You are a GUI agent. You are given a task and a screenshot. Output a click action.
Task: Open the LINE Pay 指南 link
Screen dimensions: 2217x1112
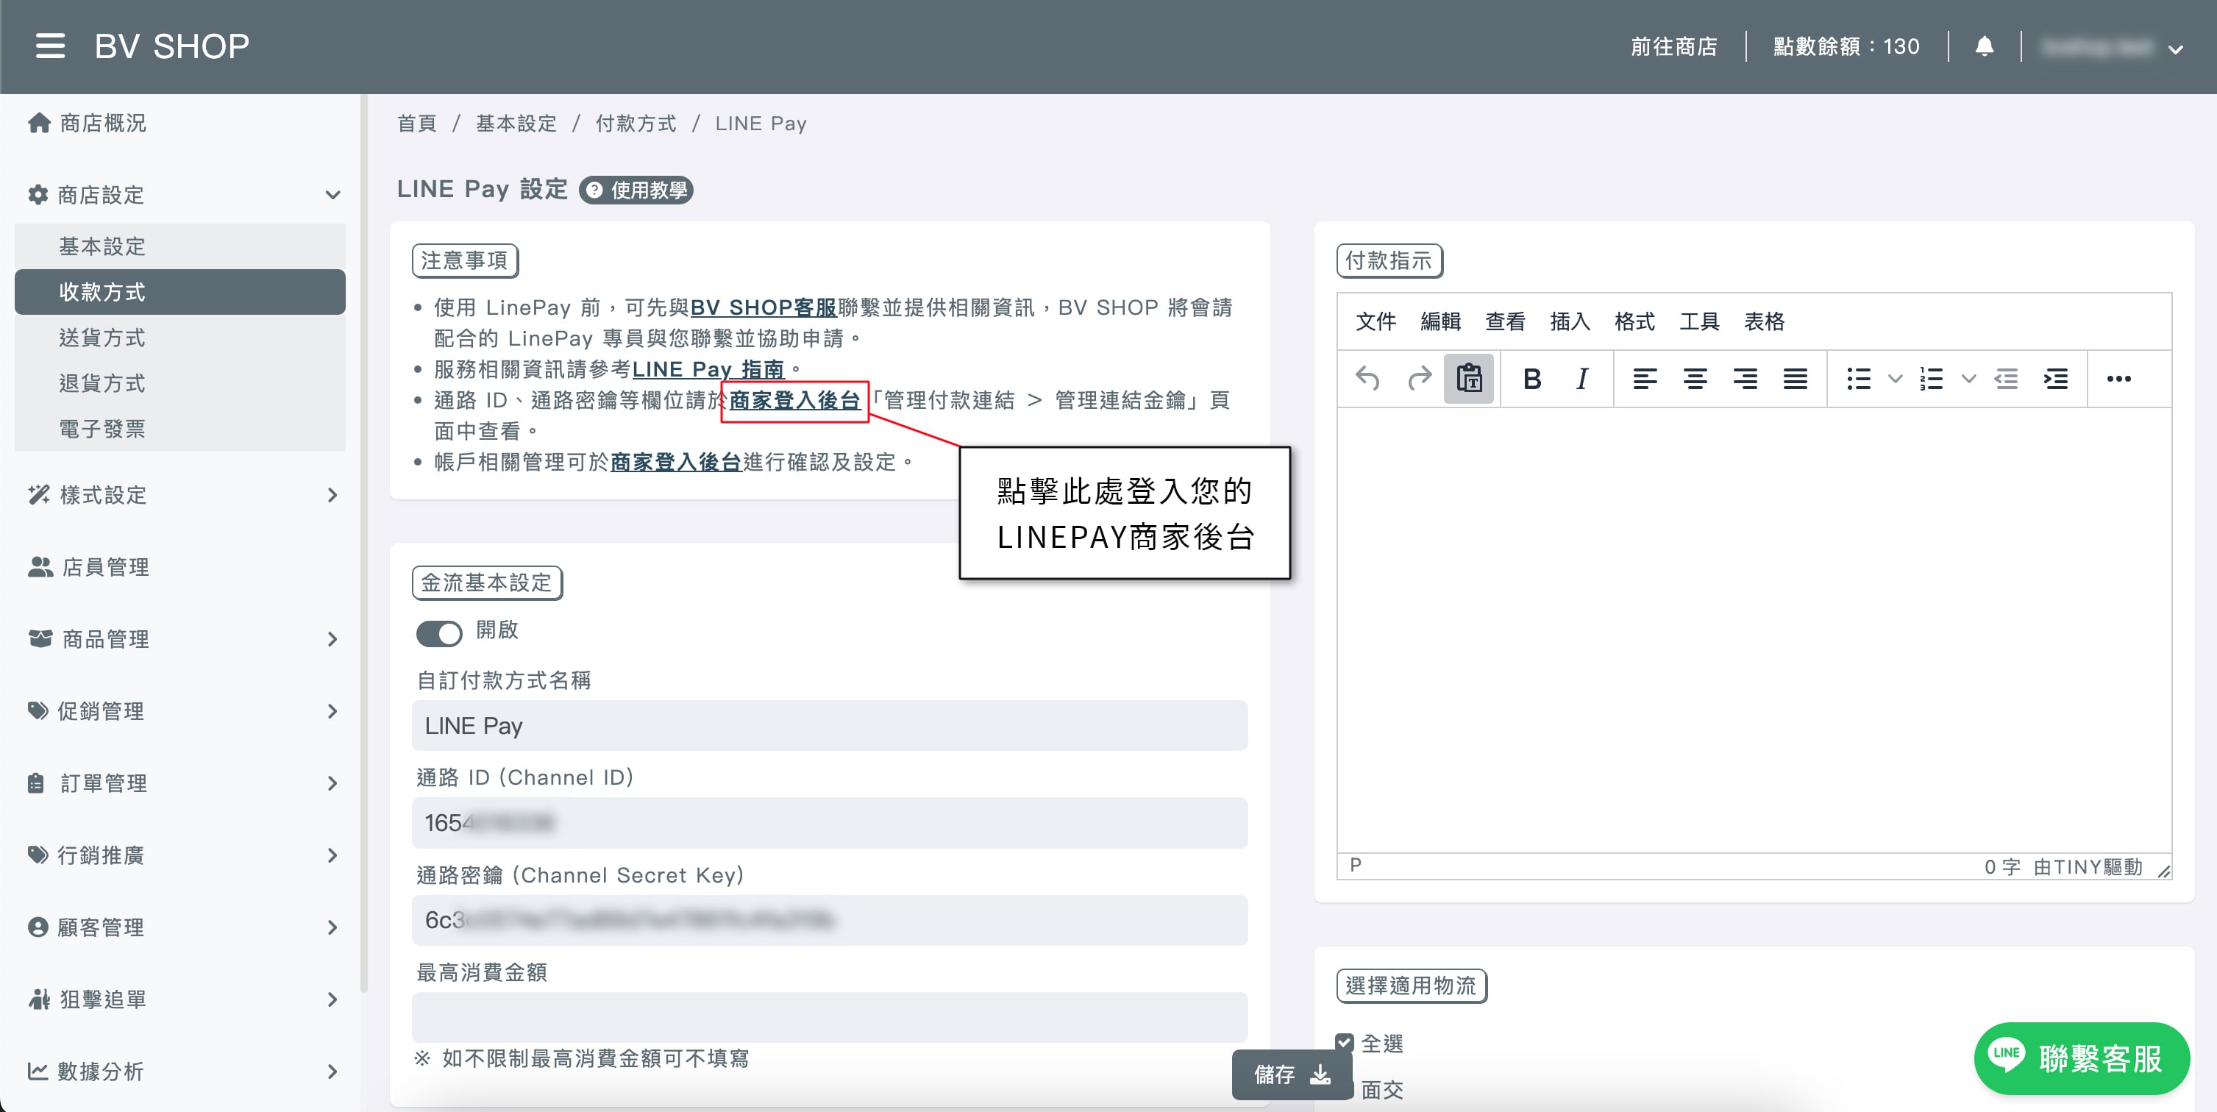[x=708, y=369]
